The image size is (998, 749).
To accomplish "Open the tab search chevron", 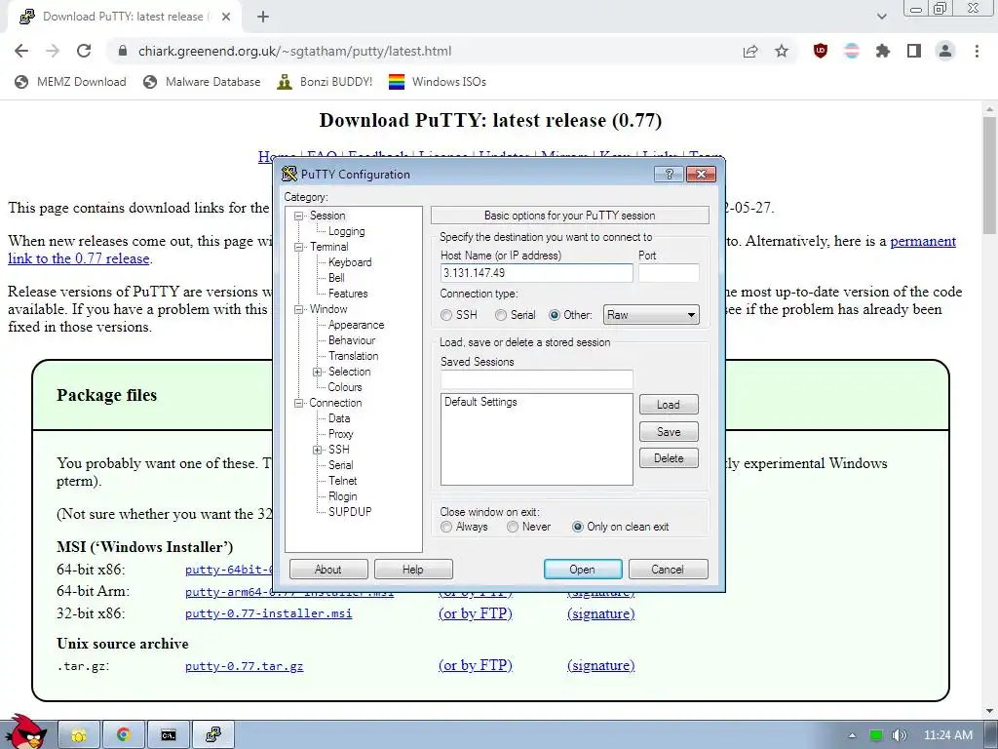I will click(881, 17).
